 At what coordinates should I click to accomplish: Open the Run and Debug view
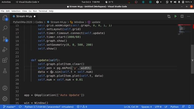click(x=5, y=50)
